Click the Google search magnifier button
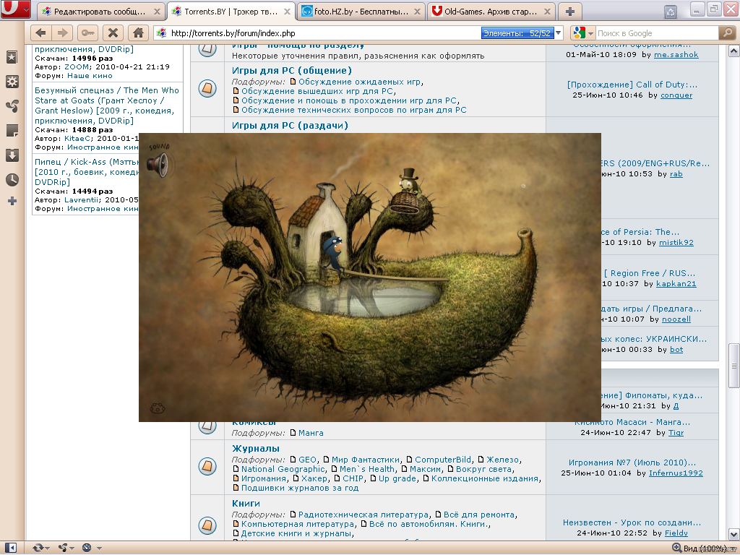The height and width of the screenshot is (555, 740). (727, 33)
